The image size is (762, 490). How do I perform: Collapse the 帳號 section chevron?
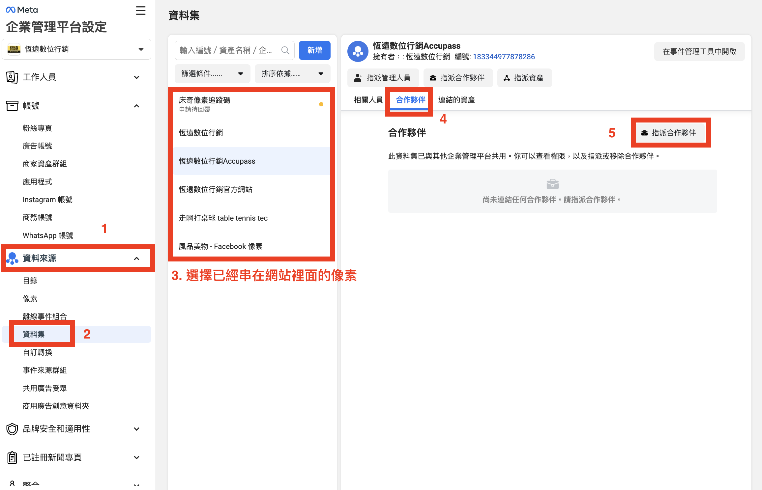tap(136, 106)
